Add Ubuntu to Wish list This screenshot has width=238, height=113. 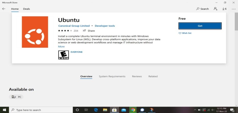tap(185, 33)
